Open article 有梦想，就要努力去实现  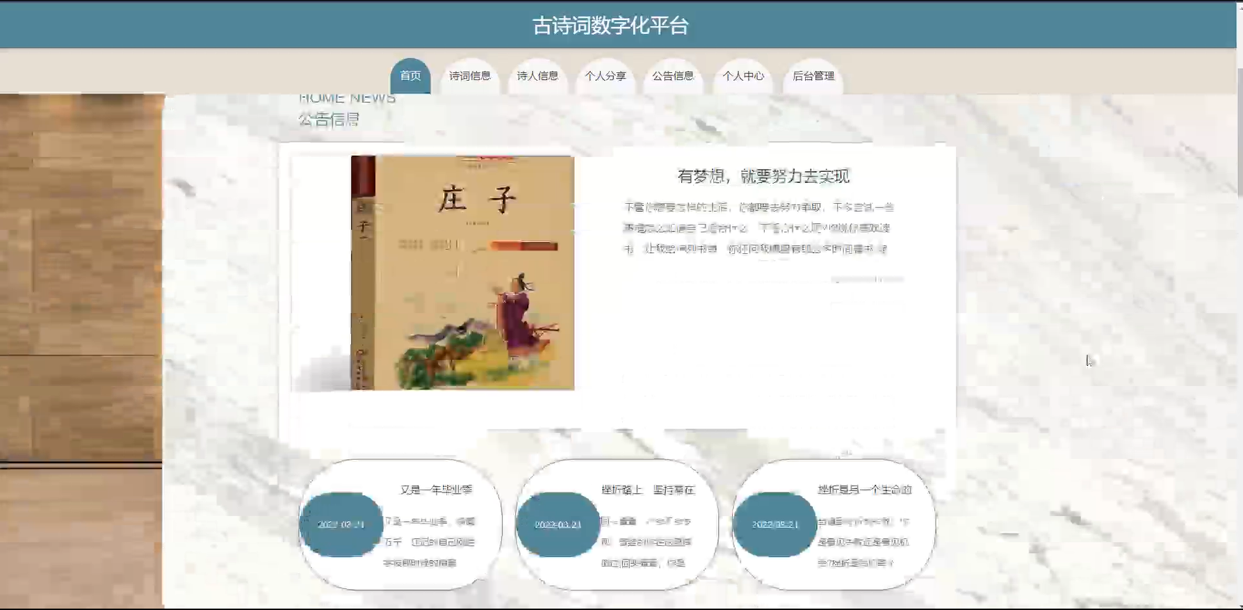coord(763,176)
